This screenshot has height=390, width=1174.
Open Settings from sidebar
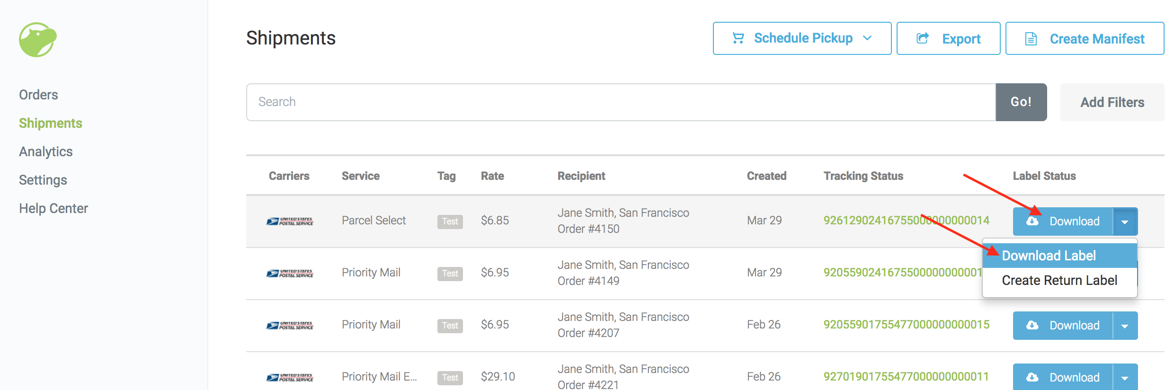(43, 180)
